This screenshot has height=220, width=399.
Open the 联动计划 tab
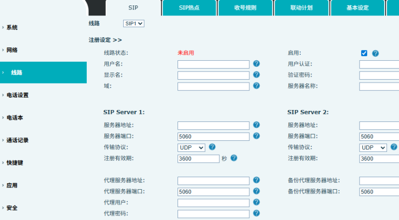point(301,8)
